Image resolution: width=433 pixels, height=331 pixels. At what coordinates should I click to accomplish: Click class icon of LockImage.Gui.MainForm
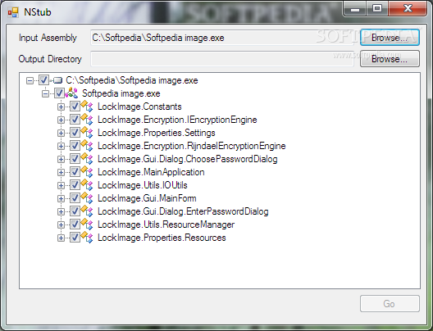click(x=87, y=198)
